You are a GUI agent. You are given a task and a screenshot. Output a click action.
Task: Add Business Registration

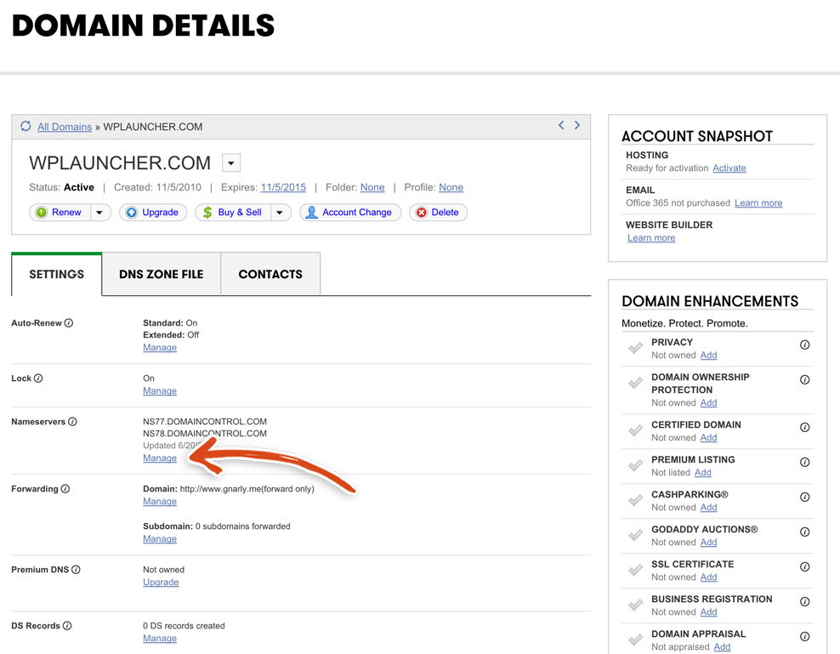[x=709, y=611]
